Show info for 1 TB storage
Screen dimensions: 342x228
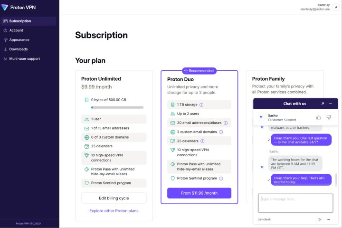201,105
